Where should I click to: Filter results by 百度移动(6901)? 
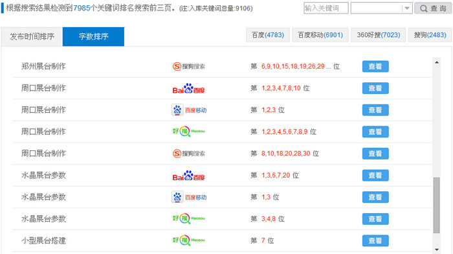pos(320,35)
